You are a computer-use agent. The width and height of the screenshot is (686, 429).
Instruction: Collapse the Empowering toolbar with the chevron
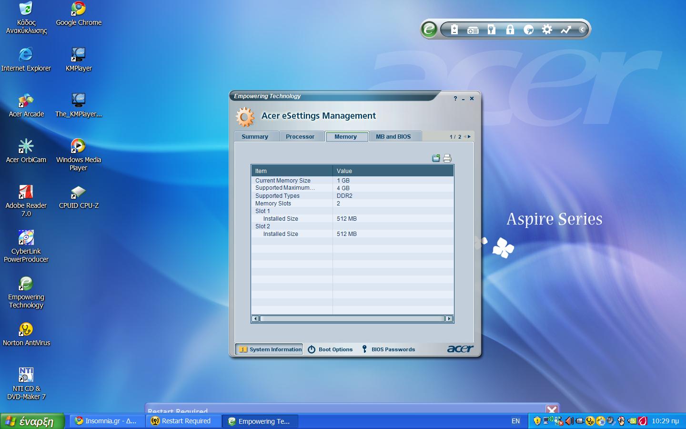(582, 30)
